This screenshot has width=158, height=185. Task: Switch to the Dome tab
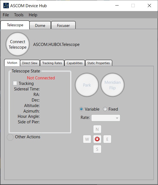coord(40,25)
